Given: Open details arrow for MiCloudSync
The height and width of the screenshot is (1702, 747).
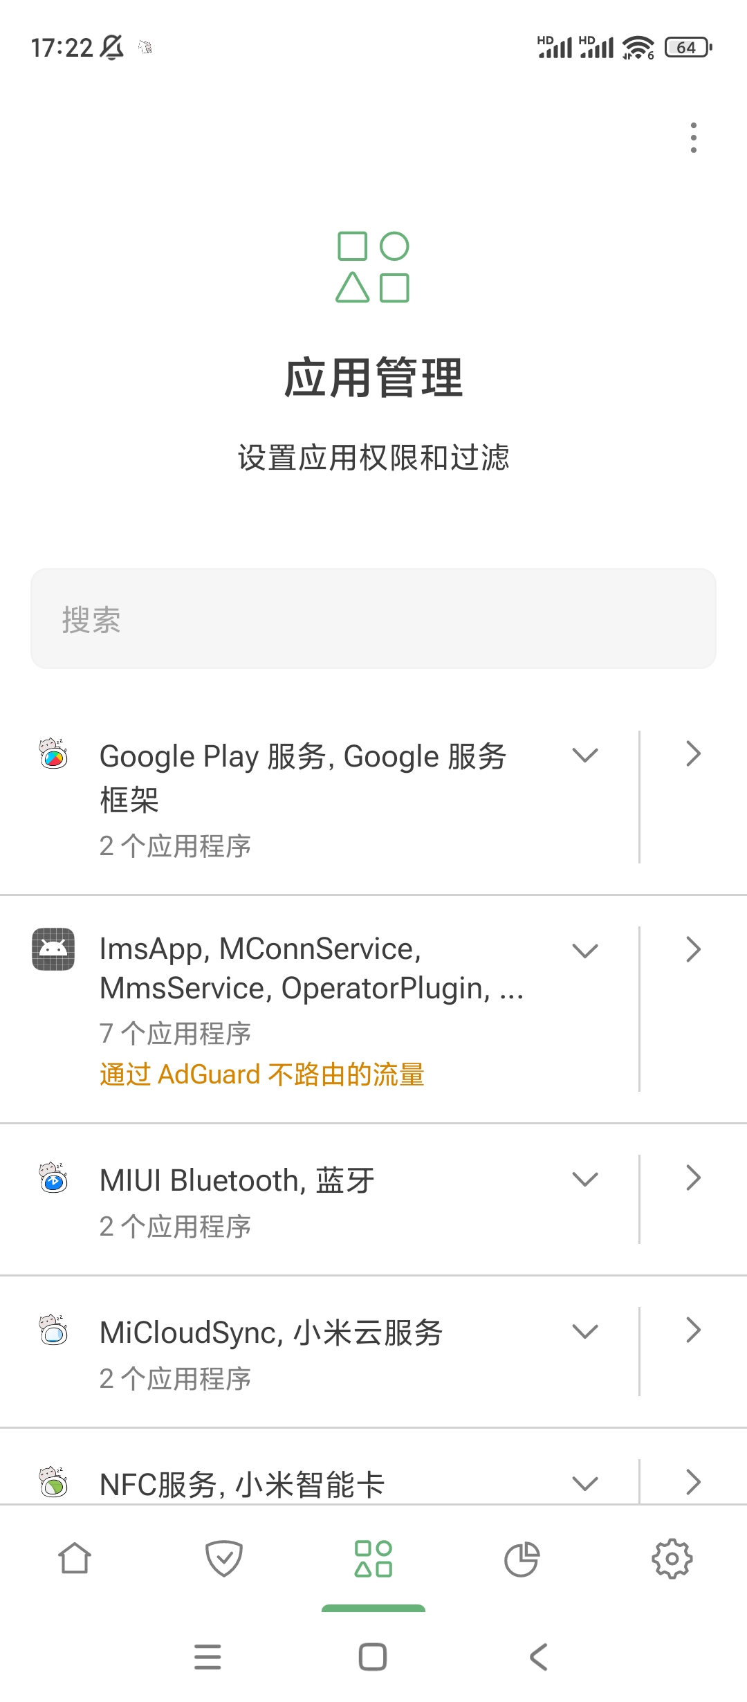Looking at the screenshot, I should [693, 1330].
